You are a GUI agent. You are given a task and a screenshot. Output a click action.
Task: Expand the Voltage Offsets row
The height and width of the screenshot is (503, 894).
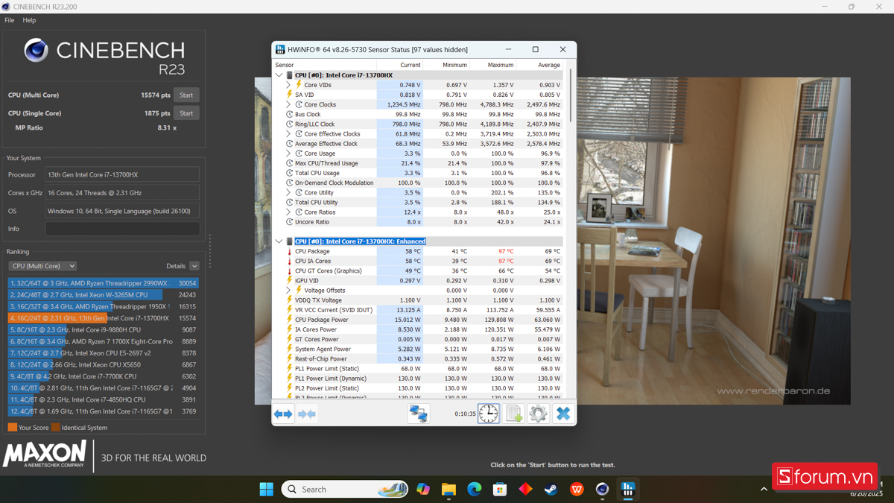288,291
